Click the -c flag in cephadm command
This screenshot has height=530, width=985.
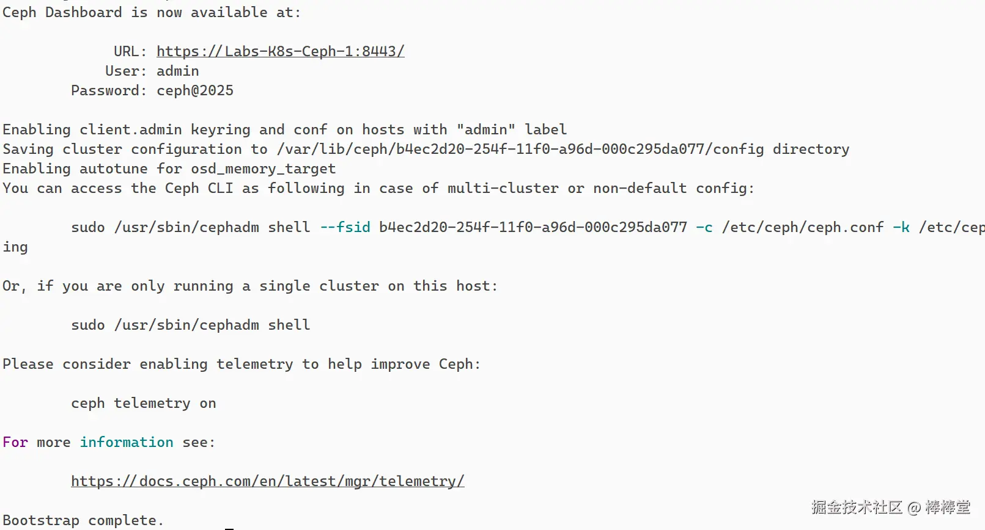point(704,227)
